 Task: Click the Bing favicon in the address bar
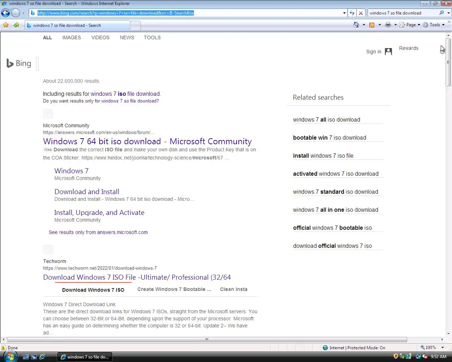(x=33, y=13)
